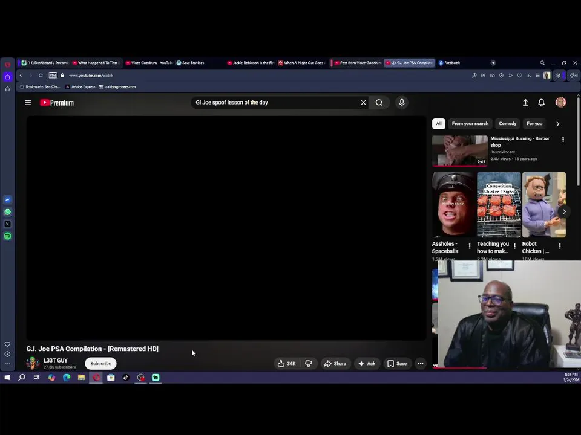Open Assholes - Spaceballs short
The width and height of the screenshot is (581, 435).
pos(453,205)
